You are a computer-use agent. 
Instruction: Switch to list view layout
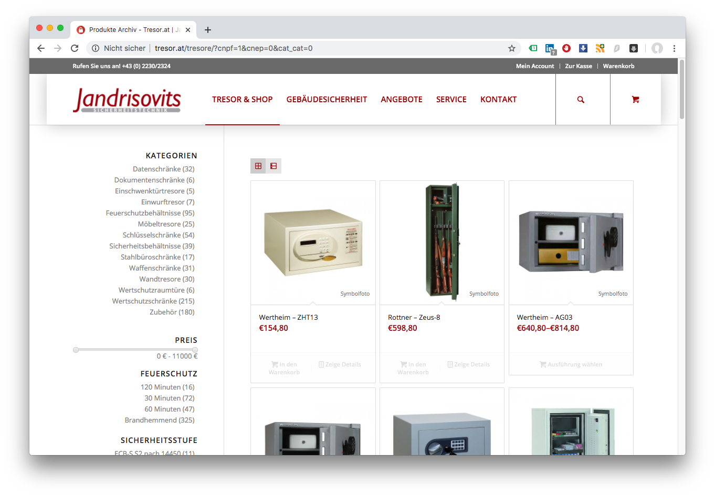point(274,166)
